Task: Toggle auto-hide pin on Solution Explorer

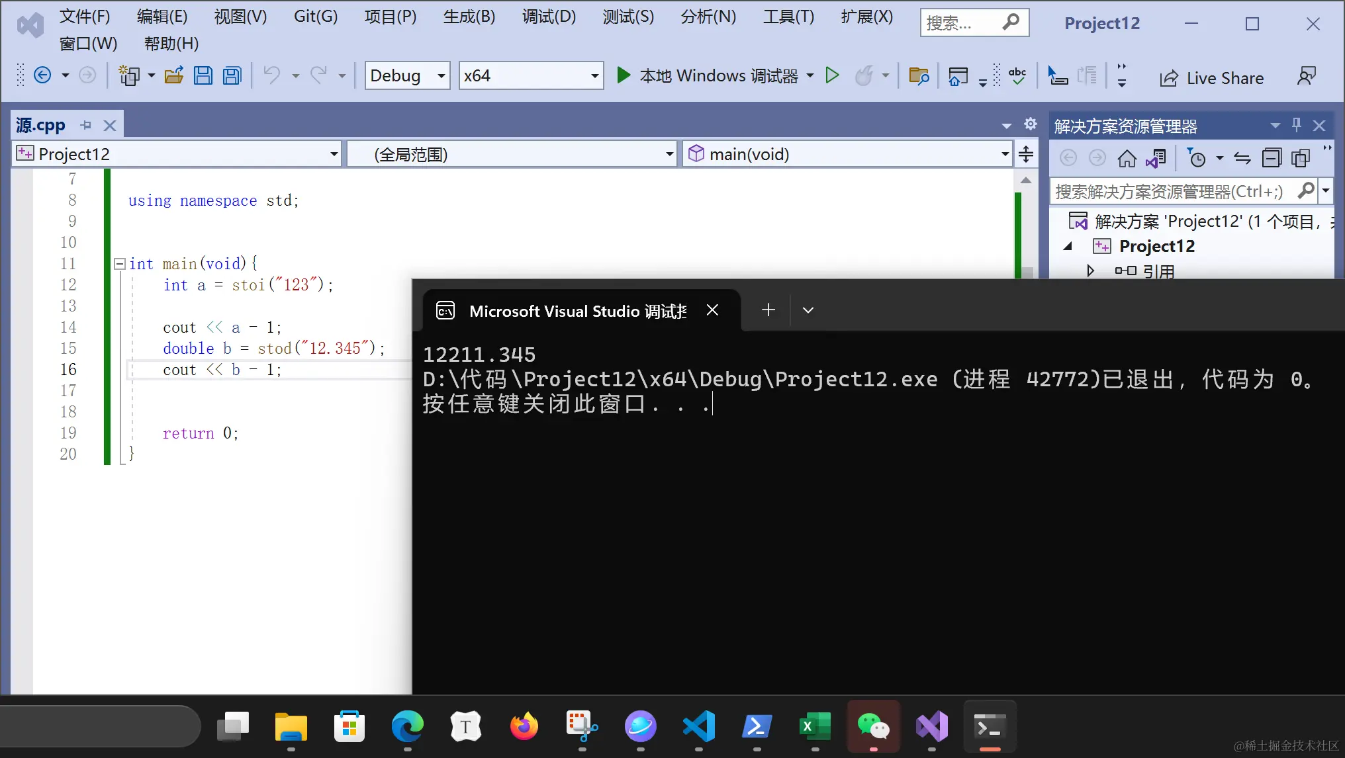Action: (1297, 125)
